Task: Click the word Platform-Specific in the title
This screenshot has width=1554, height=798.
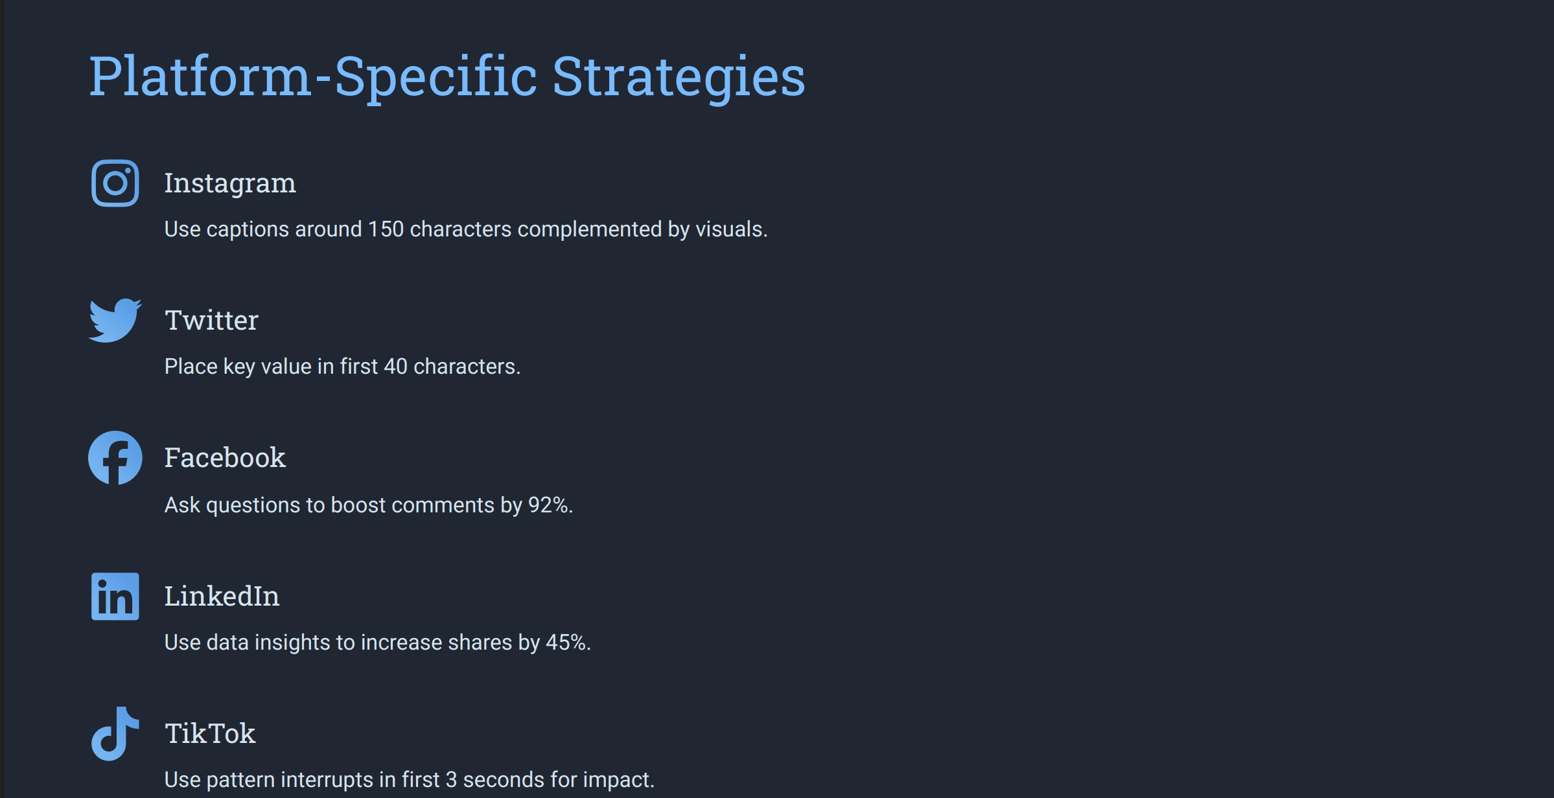Action: pos(313,77)
